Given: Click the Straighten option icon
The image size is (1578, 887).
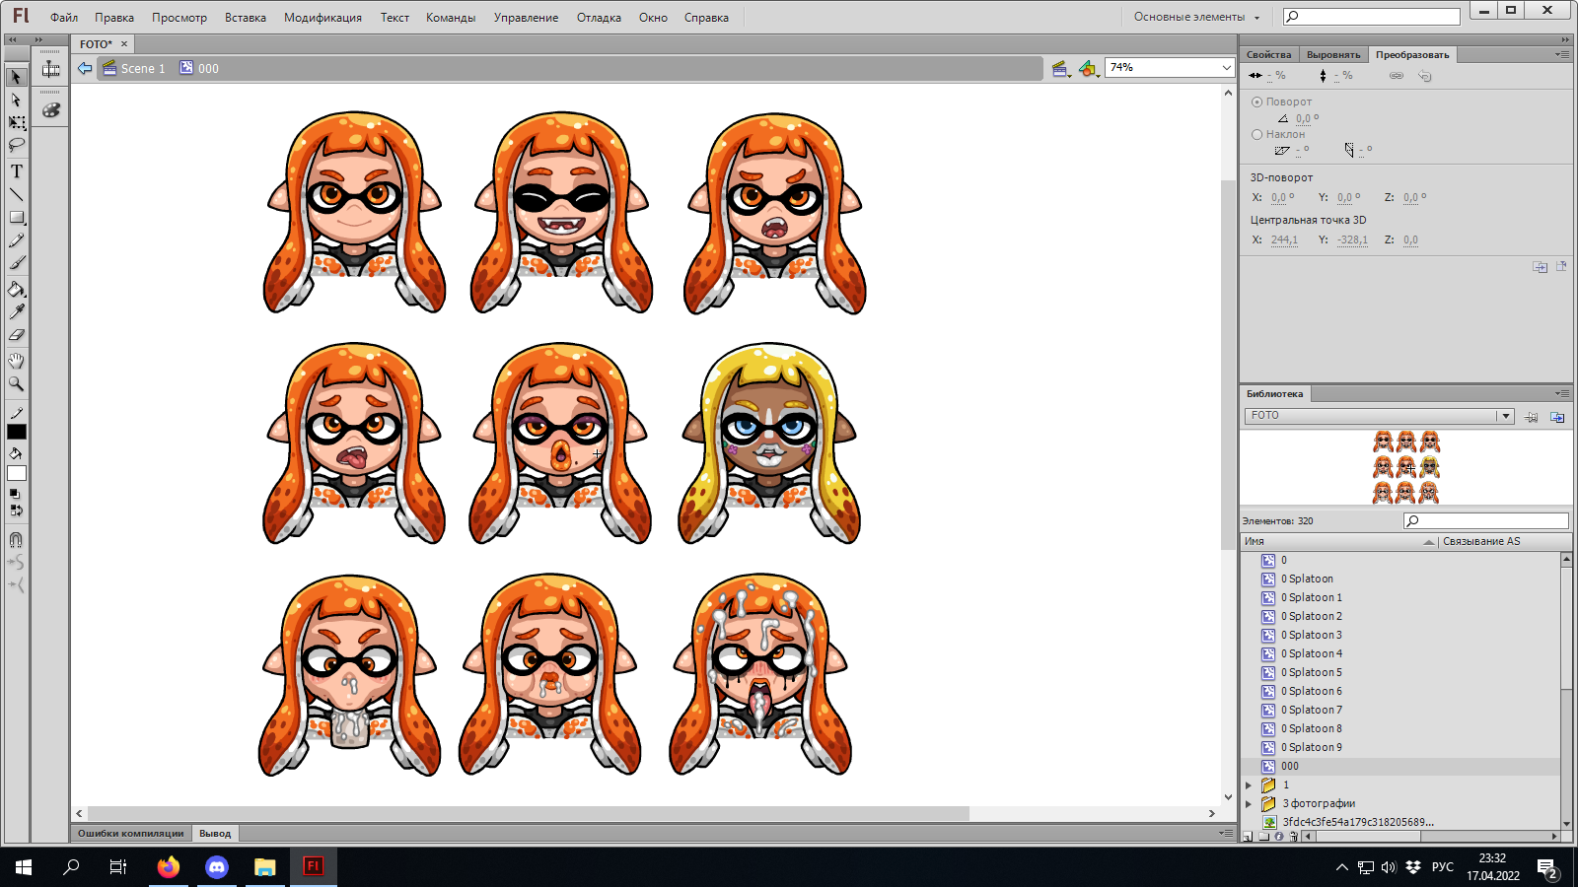Looking at the screenshot, I should point(17,584).
